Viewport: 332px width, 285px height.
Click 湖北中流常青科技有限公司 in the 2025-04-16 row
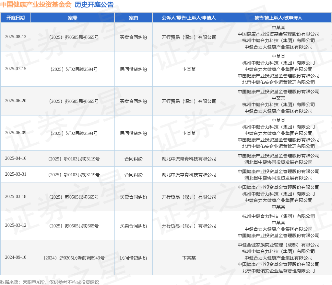click(189, 159)
